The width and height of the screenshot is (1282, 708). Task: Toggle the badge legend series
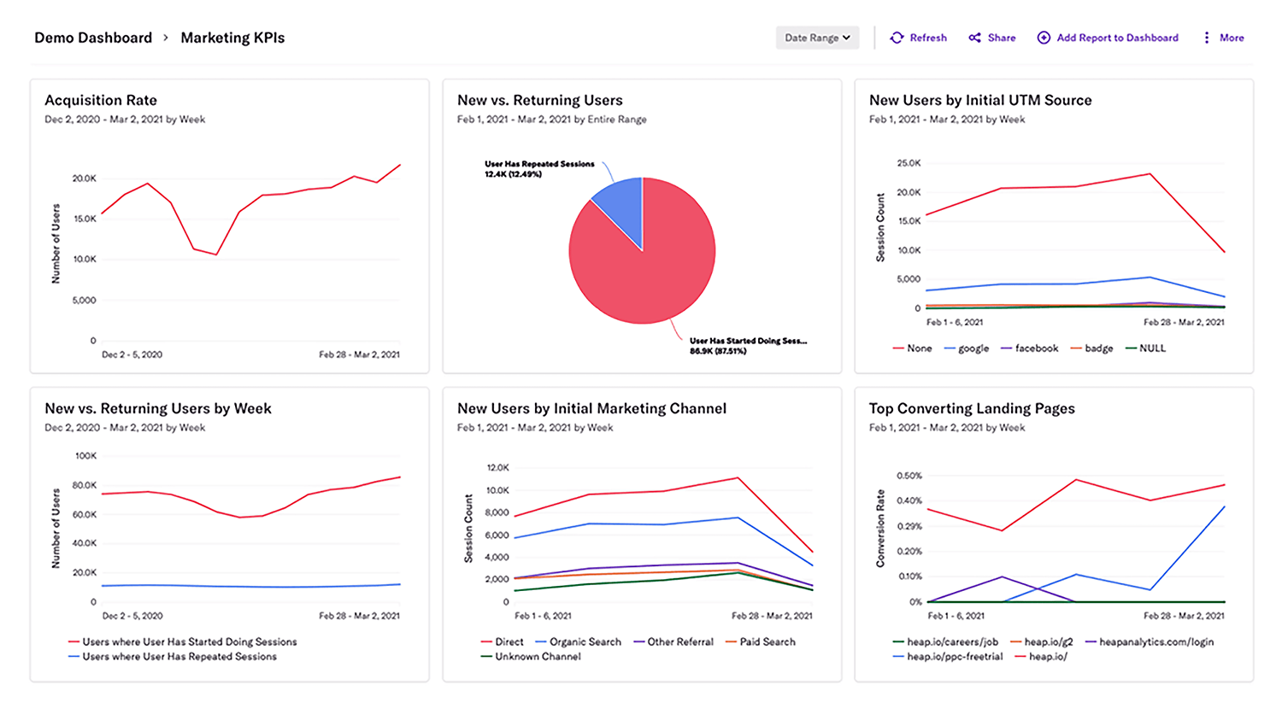click(1091, 348)
